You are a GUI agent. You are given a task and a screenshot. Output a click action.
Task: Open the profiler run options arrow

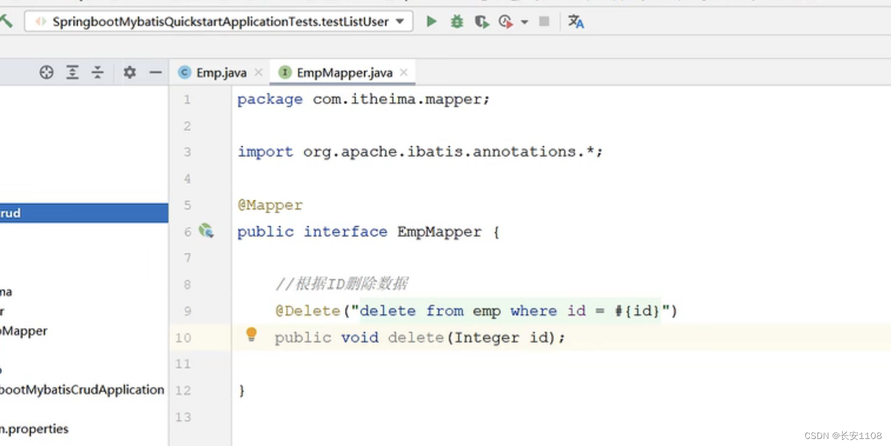[524, 22]
